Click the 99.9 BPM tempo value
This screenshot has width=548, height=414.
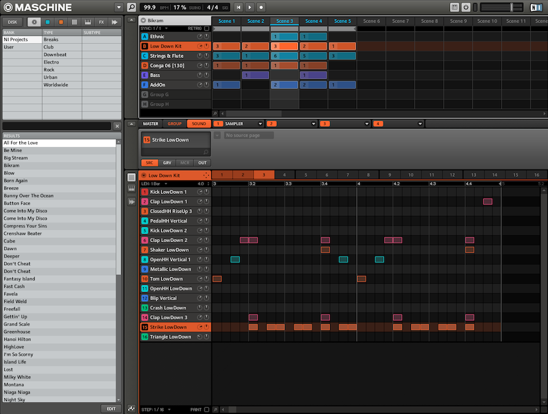150,7
